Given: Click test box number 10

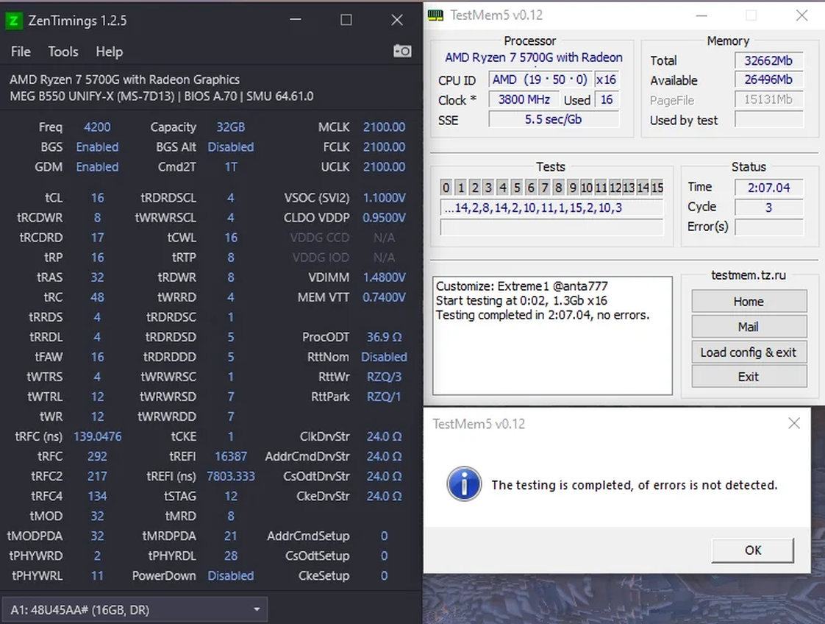Looking at the screenshot, I should click(587, 188).
